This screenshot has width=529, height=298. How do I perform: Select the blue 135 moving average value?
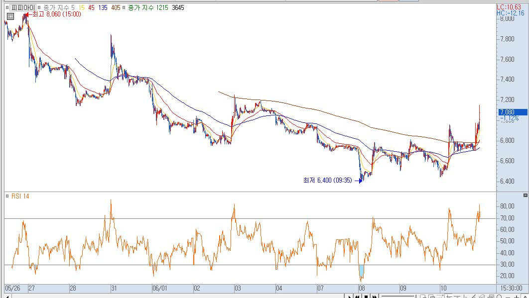103,7
